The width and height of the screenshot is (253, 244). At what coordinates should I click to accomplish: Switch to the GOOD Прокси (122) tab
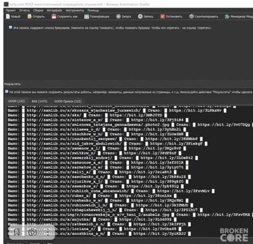coord(68,101)
